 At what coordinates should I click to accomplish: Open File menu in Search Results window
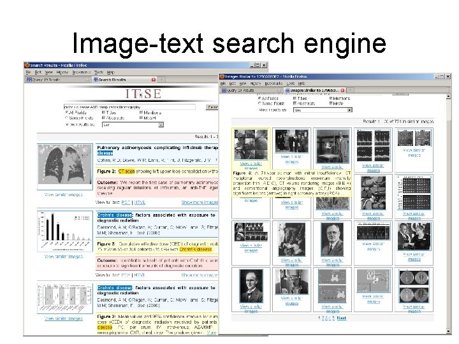click(x=28, y=72)
